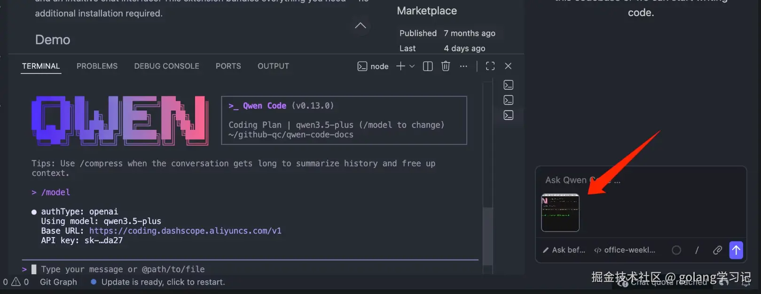Image resolution: width=761 pixels, height=294 pixels.
Task: Click 'Update is ready, click to restart'
Action: click(x=158, y=282)
